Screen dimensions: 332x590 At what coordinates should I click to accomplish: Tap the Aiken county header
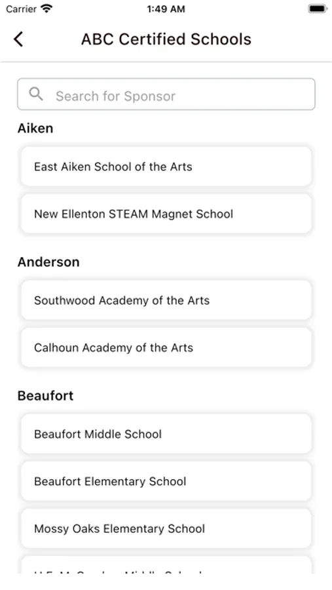35,128
